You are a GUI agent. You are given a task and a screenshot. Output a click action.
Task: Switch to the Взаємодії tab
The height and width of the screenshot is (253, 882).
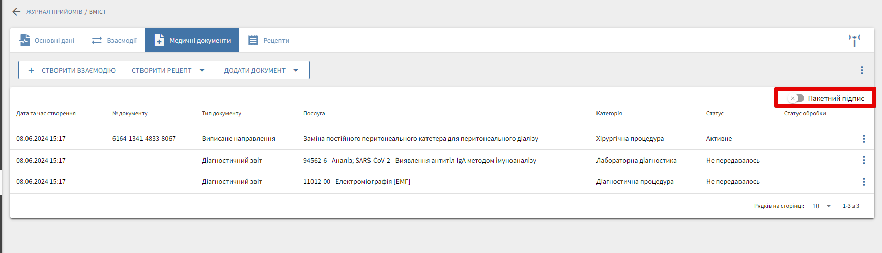click(x=115, y=40)
